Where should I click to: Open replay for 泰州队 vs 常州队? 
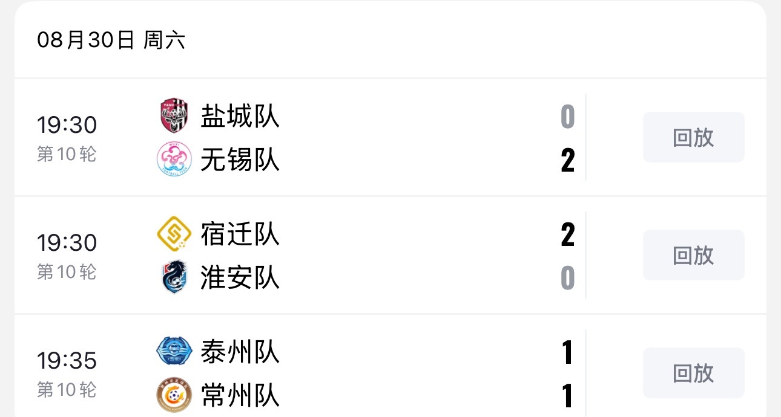[x=694, y=373]
